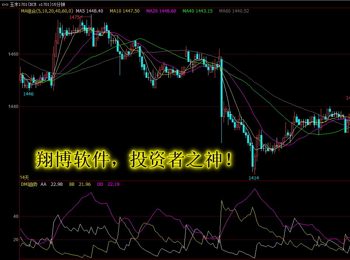The image size is (350, 260).
Task: Click the 1440 price axis label
Action: pyautogui.click(x=13, y=107)
